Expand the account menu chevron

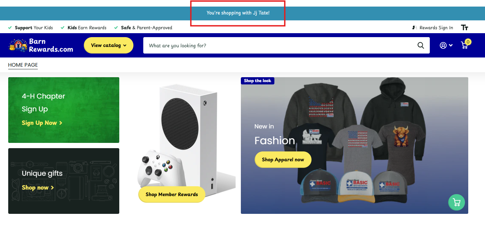click(451, 45)
